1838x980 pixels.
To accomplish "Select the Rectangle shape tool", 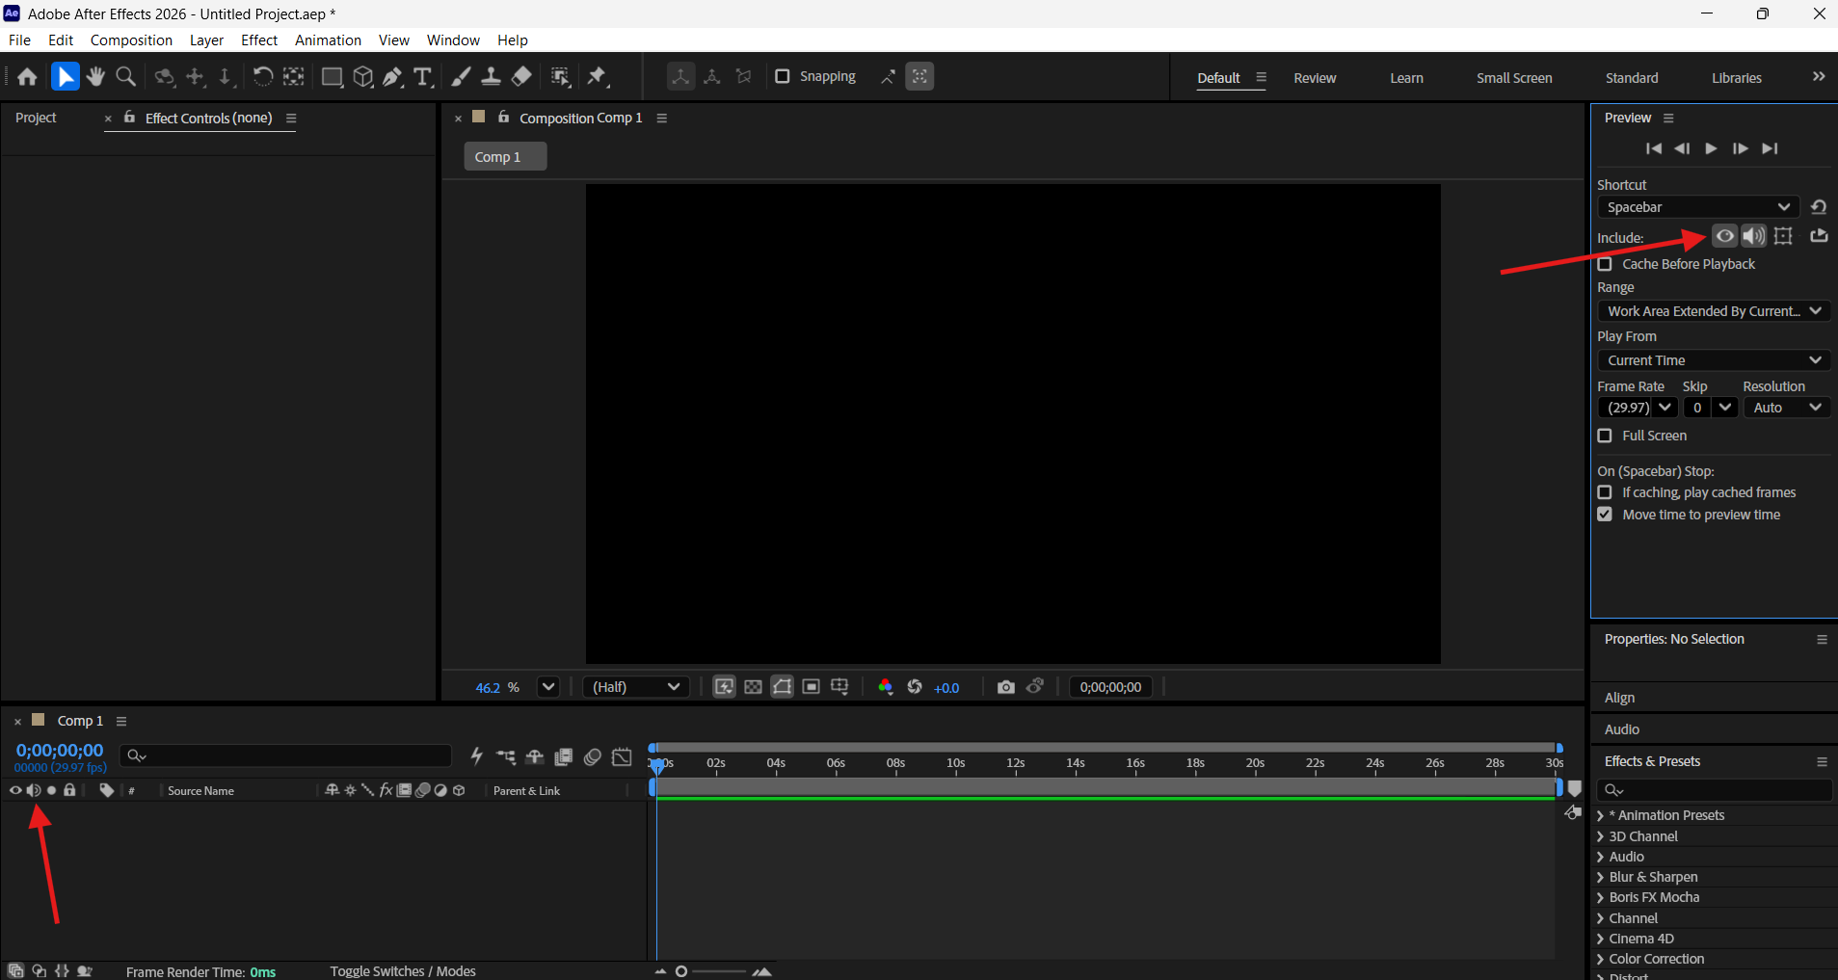I will point(332,77).
